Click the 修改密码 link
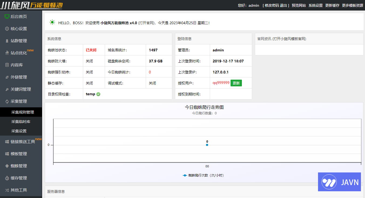This screenshot has height=198, width=365. (x=272, y=5)
